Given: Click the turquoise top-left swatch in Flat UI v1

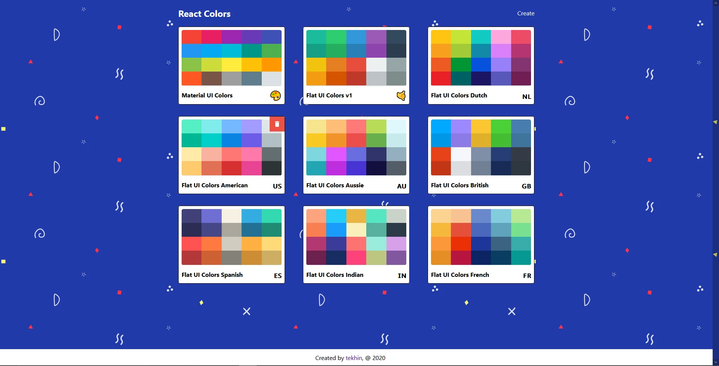Looking at the screenshot, I should point(316,37).
